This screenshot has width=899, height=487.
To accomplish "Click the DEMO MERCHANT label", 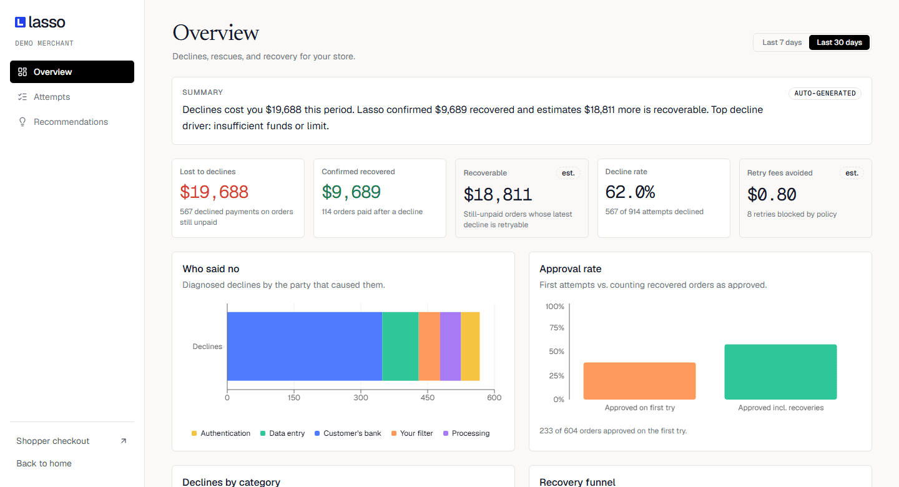I will click(44, 44).
